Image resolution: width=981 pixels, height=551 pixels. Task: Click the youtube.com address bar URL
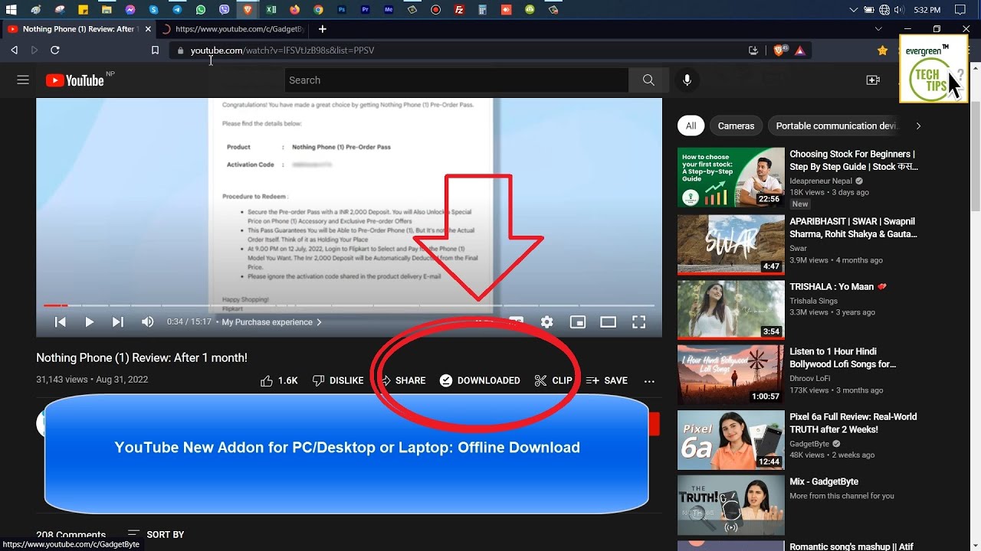click(282, 51)
